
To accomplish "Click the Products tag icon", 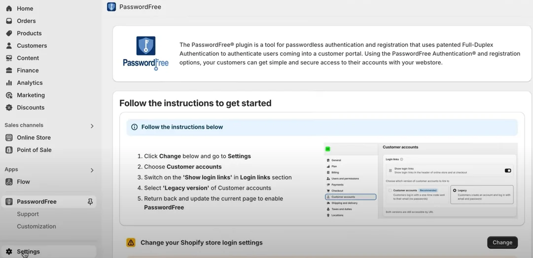I will pos(9,34).
